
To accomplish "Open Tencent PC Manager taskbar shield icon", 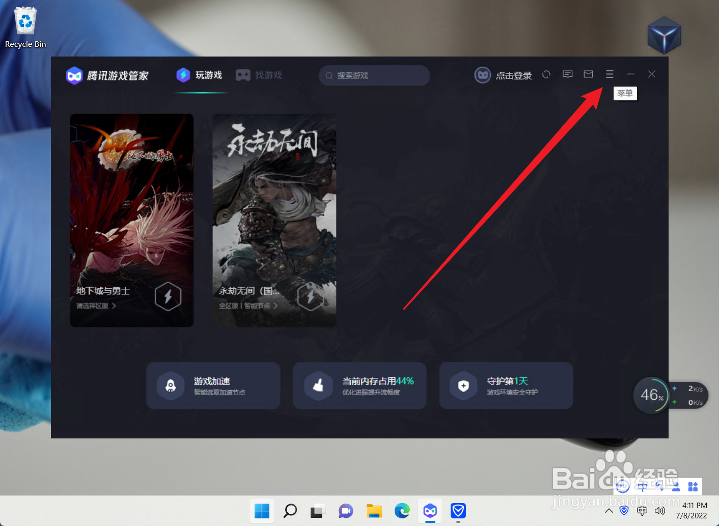I will point(458,510).
